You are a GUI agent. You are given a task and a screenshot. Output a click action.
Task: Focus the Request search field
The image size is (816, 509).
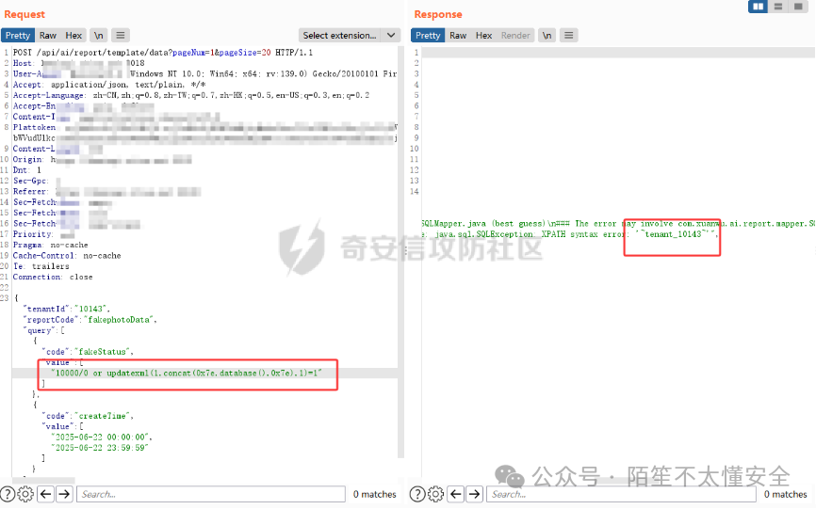211,494
